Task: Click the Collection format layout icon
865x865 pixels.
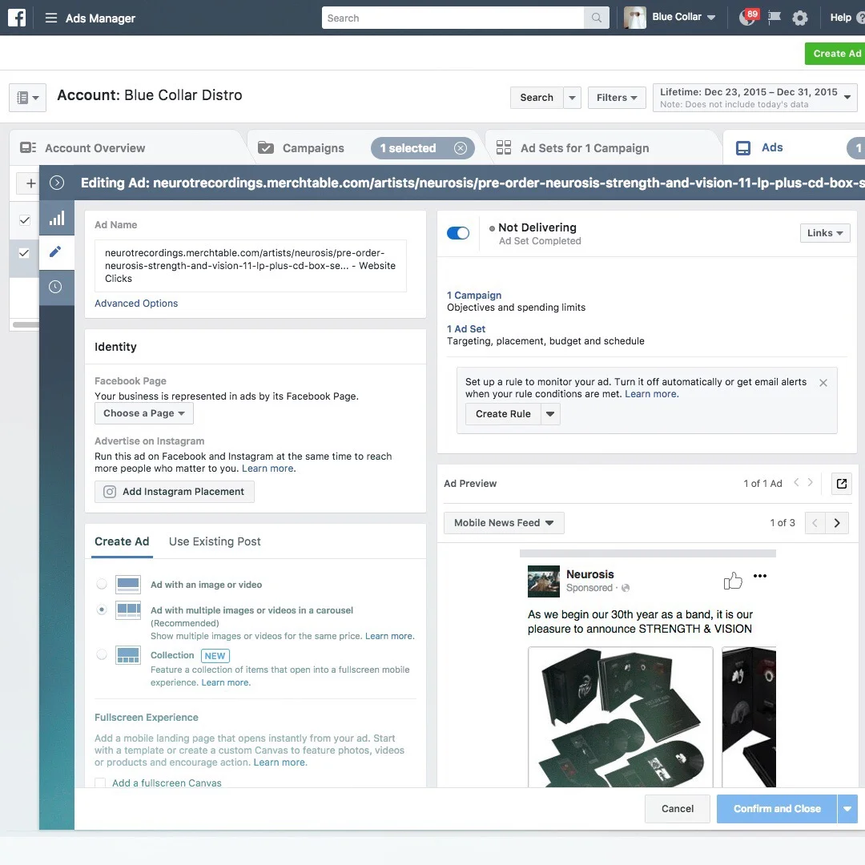Action: tap(128, 655)
